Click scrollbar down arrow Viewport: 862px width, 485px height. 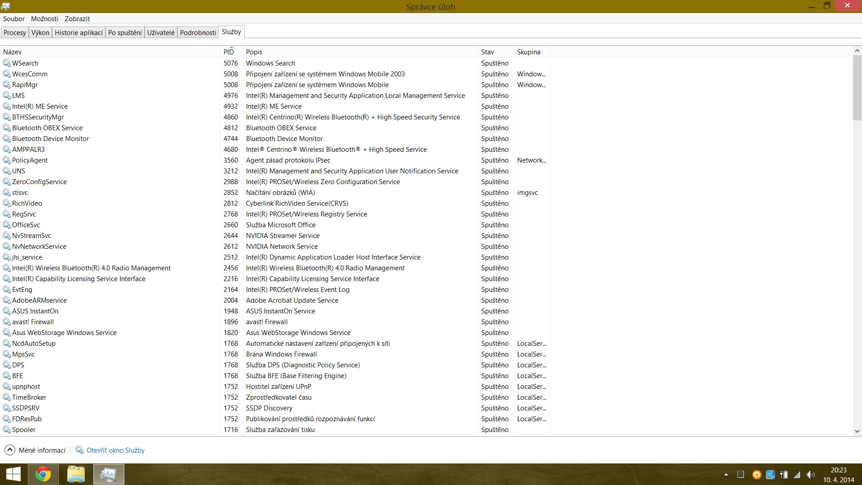point(857,431)
